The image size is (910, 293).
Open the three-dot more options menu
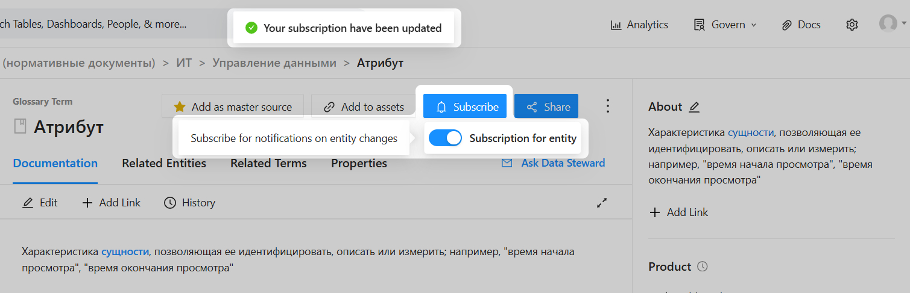(607, 106)
